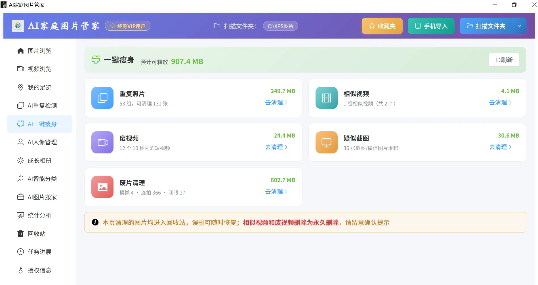This screenshot has height=285, width=538.
Task: Click 去清理 for 疑似截图
Action: [x=500, y=147]
